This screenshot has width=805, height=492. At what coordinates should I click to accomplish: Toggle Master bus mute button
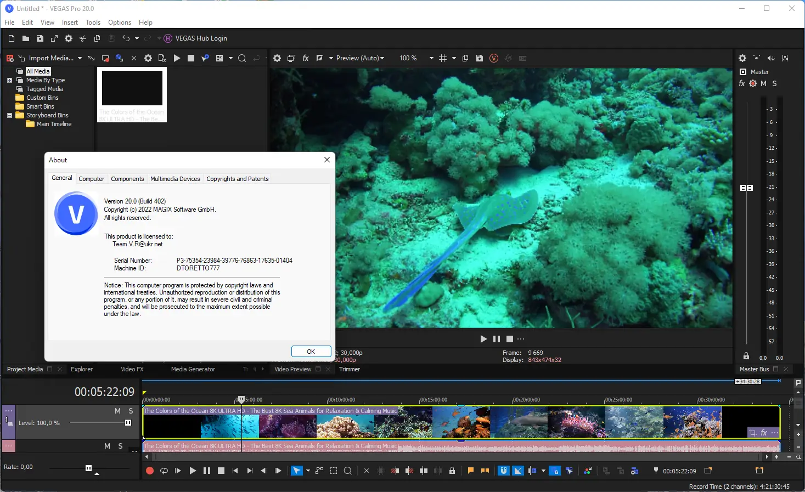pos(763,83)
